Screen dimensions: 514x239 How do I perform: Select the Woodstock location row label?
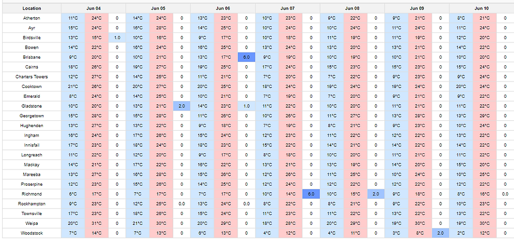(x=32, y=233)
